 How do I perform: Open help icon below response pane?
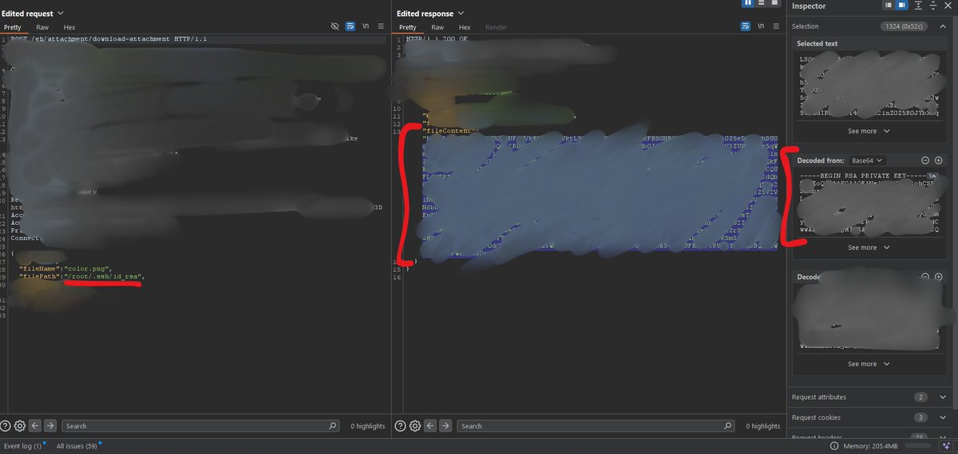pyautogui.click(x=402, y=426)
